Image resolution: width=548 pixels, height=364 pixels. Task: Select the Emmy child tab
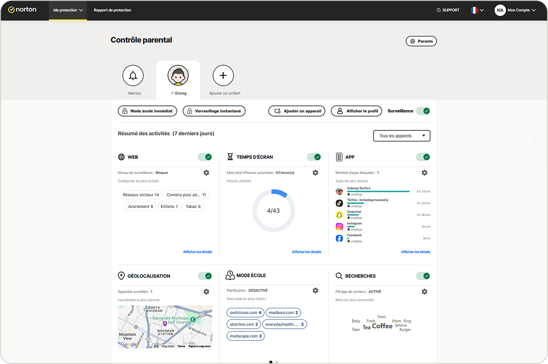point(178,78)
